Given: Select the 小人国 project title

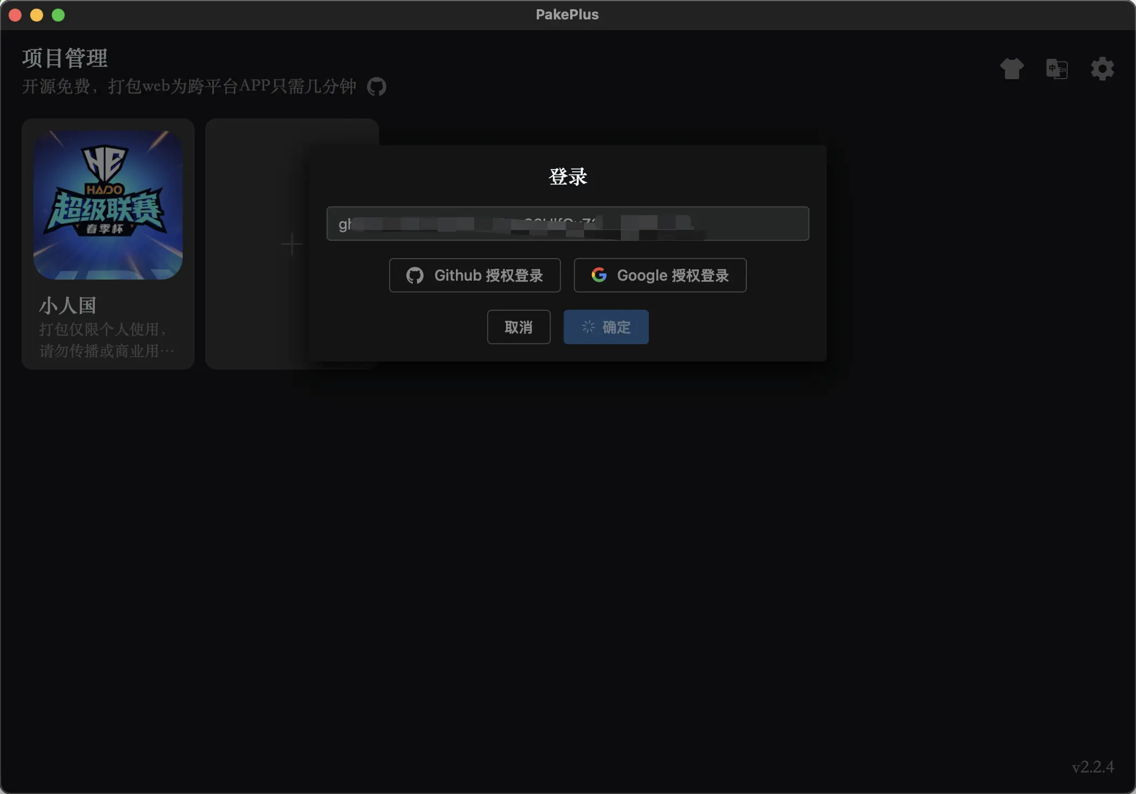Looking at the screenshot, I should coord(67,305).
